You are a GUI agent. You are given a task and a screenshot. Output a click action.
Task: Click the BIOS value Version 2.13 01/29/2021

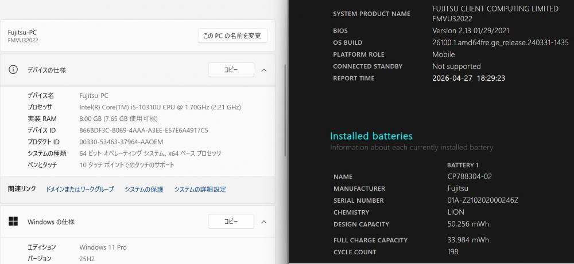(471, 31)
